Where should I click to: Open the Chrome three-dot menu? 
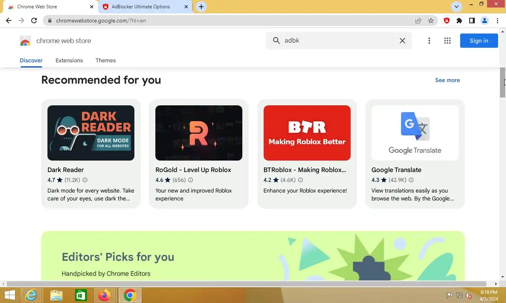pyautogui.click(x=497, y=21)
